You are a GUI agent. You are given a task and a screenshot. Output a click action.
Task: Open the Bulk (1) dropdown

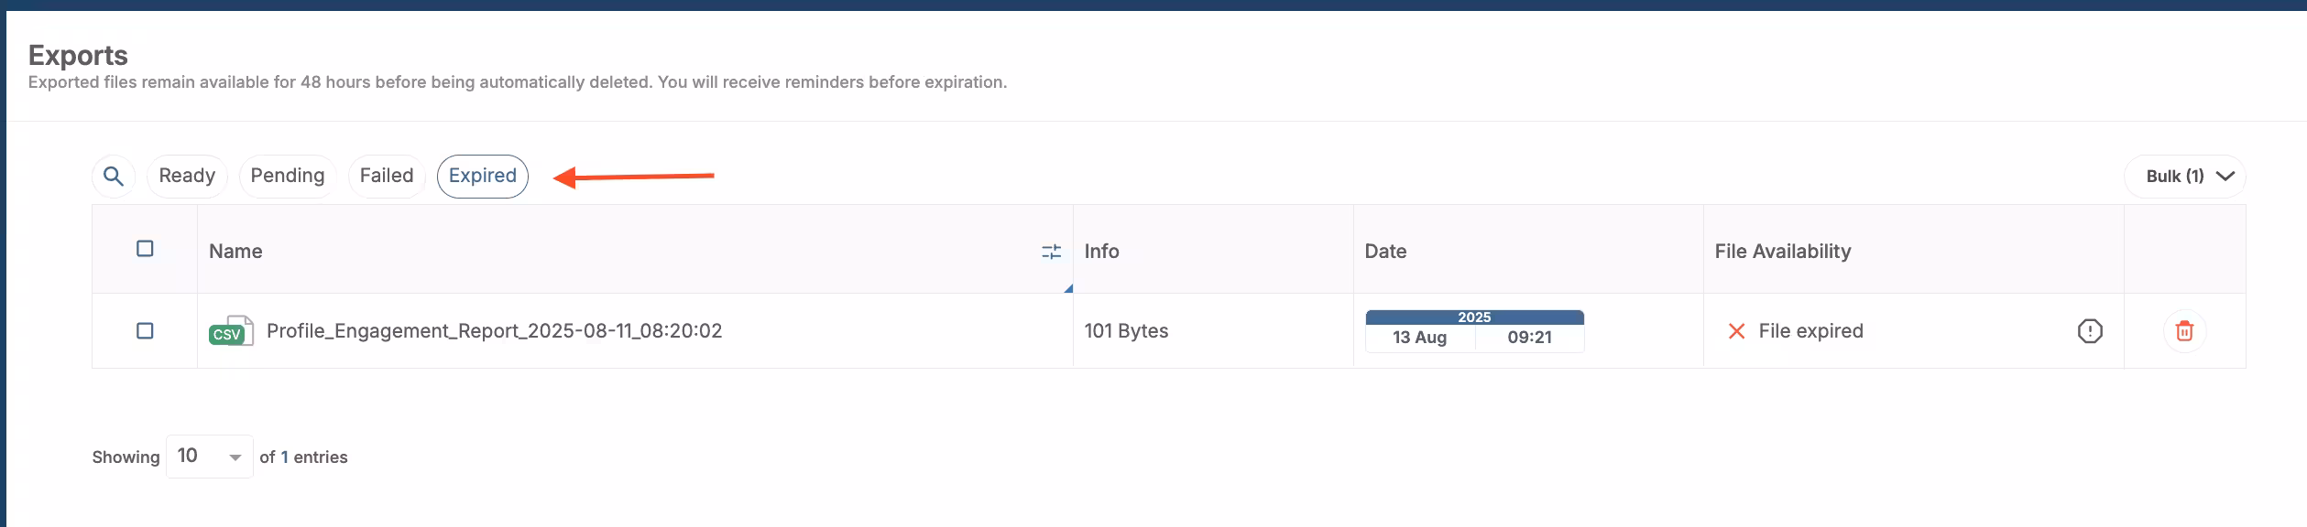(2184, 176)
